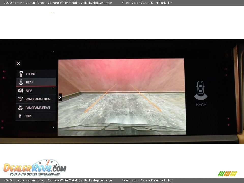Click the rear view car icon in menu
244x183 pixels.
pyautogui.click(x=21, y=82)
